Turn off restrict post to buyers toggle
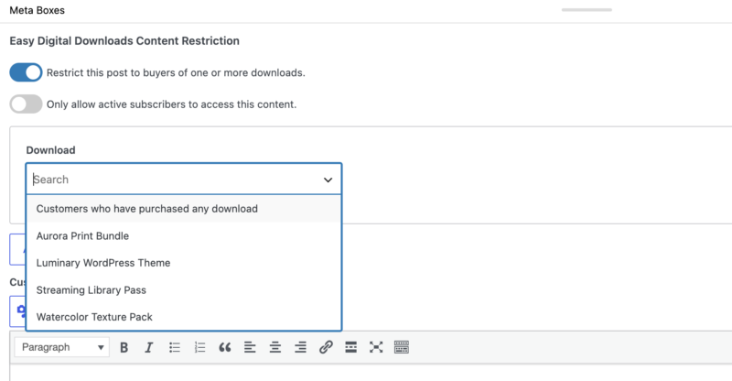732x381 pixels. pyautogui.click(x=26, y=72)
